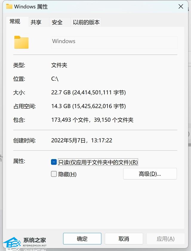Switch to the 常规 tab
Screen dimensions: 191x251
[x=15, y=21]
